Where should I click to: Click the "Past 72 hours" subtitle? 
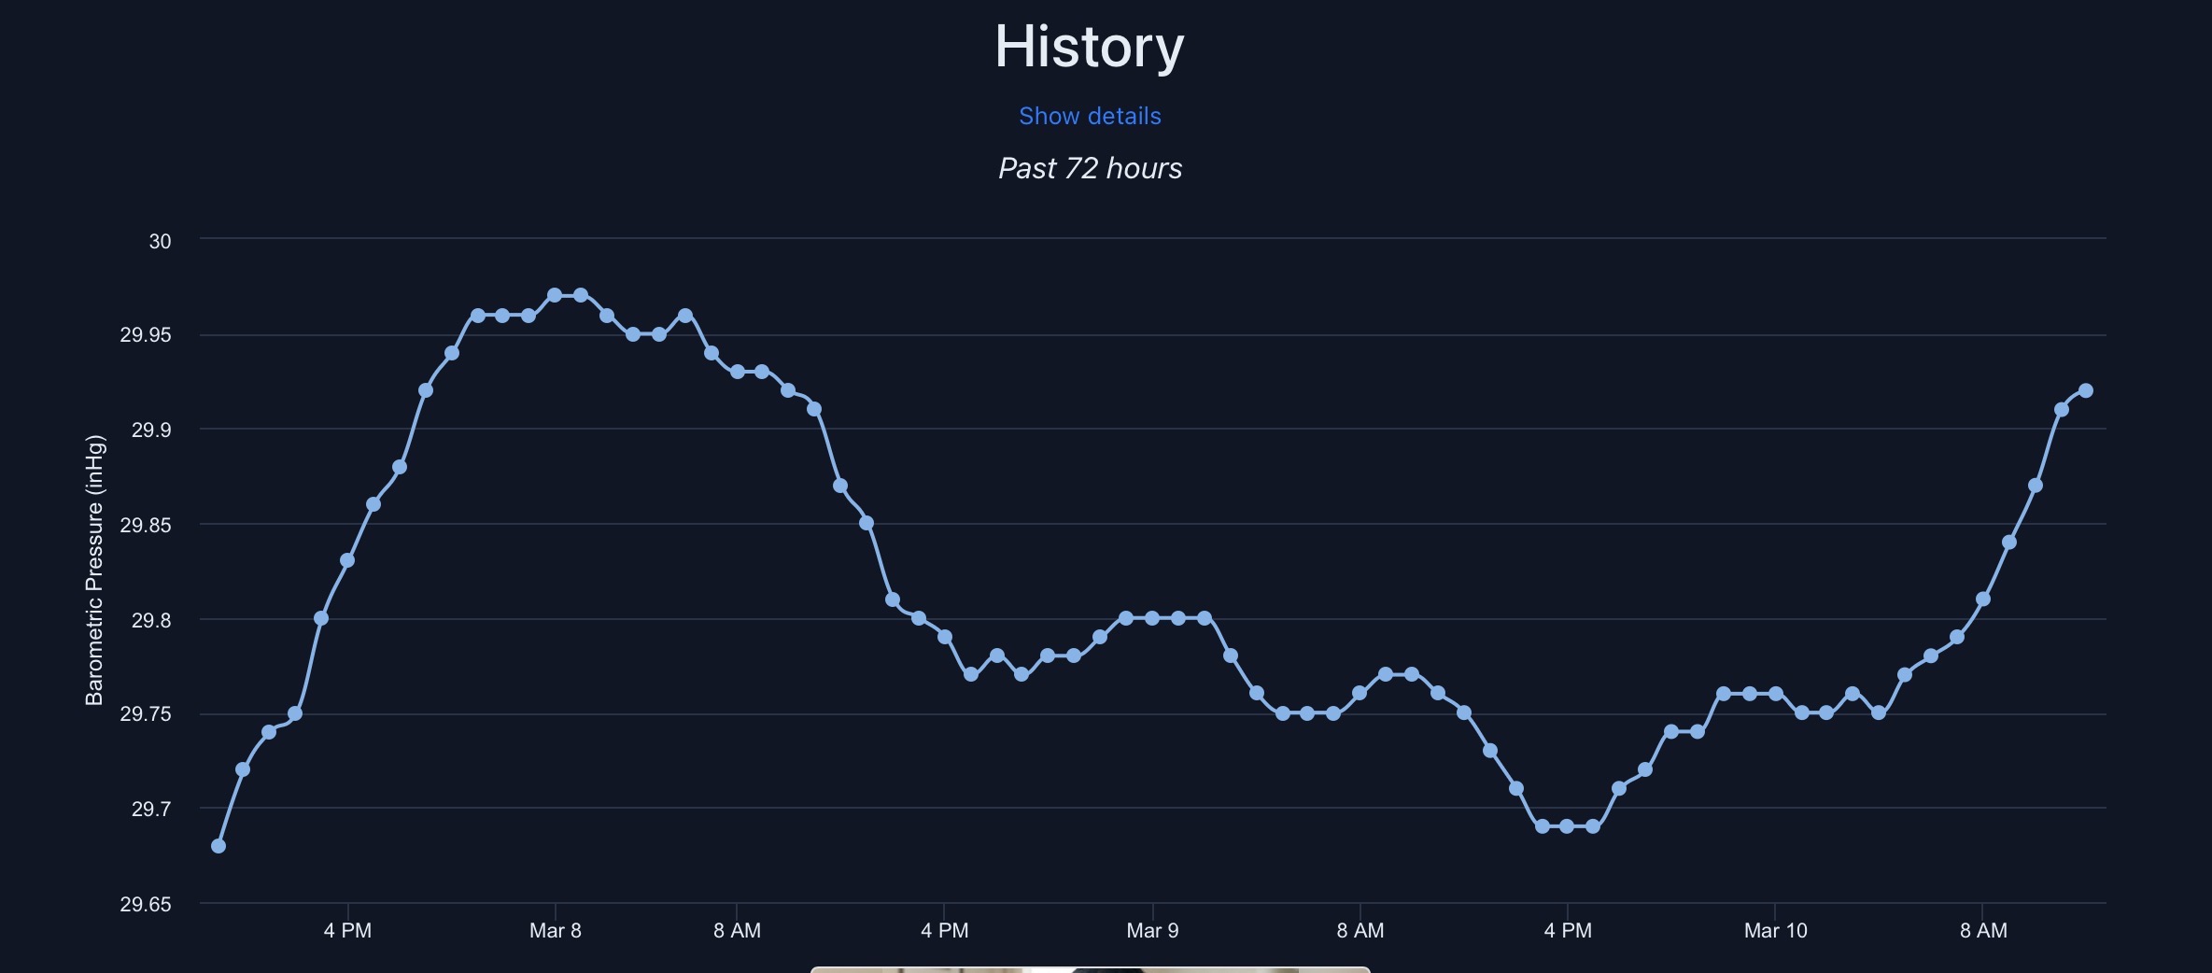click(1090, 168)
